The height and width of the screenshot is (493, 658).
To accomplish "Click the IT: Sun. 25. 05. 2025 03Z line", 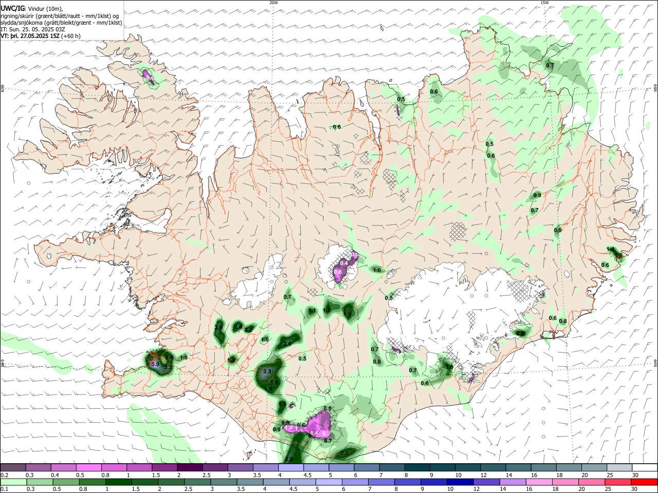I will click(x=33, y=29).
